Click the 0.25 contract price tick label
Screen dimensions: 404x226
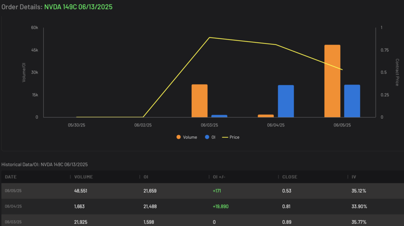pyautogui.click(x=385, y=95)
